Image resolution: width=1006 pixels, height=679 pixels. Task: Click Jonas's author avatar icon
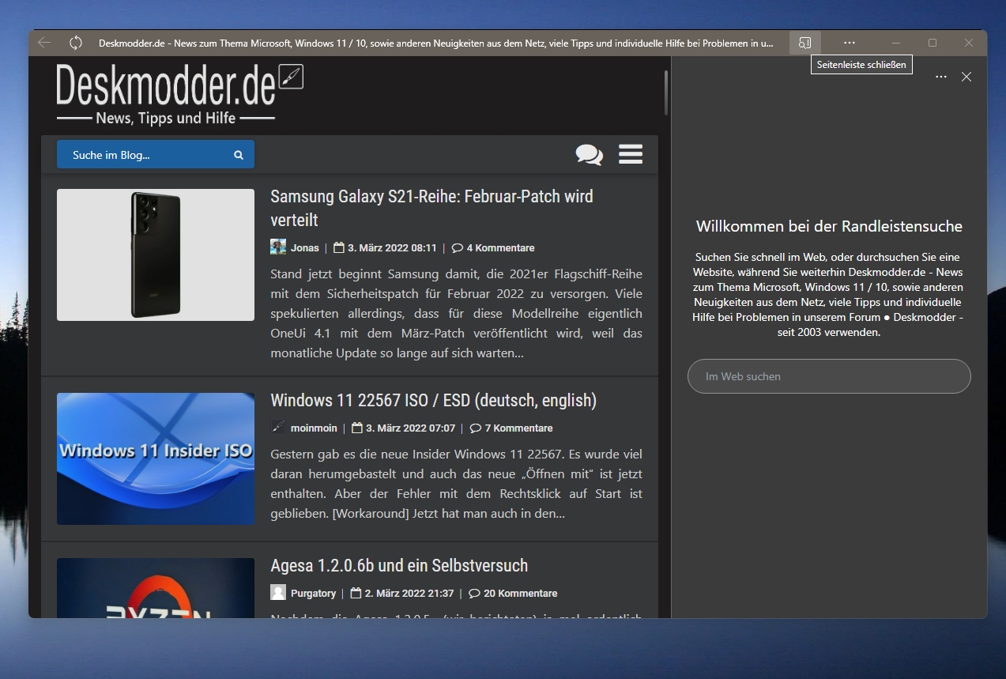(278, 247)
